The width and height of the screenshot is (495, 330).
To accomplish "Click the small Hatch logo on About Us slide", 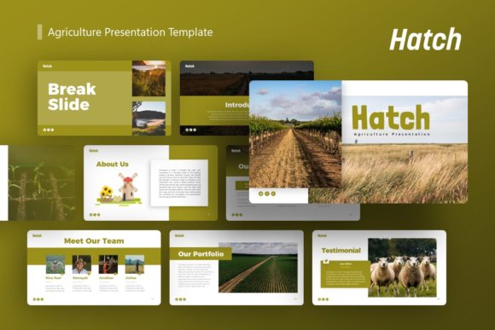I will (94, 151).
